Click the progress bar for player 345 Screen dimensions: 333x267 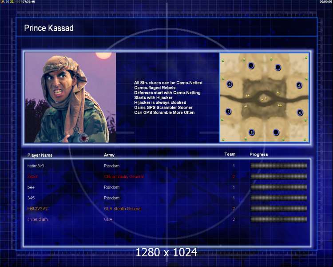279,198
